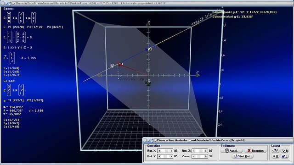Increase Rot. Y with right arrow

coord(171,156)
